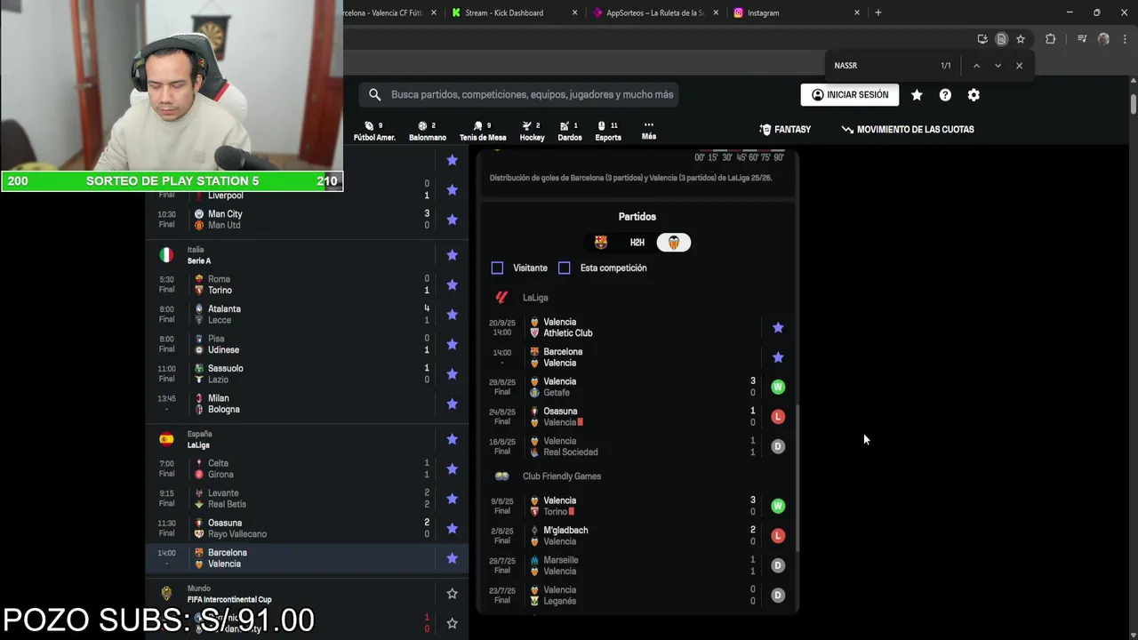
Task: Open Valencia vs Getafe match result
Action: (x=637, y=387)
